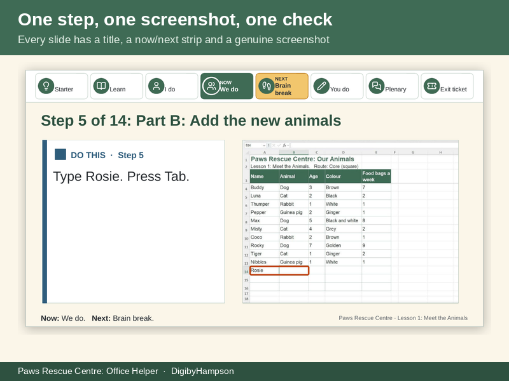Select column D header

tap(343, 152)
